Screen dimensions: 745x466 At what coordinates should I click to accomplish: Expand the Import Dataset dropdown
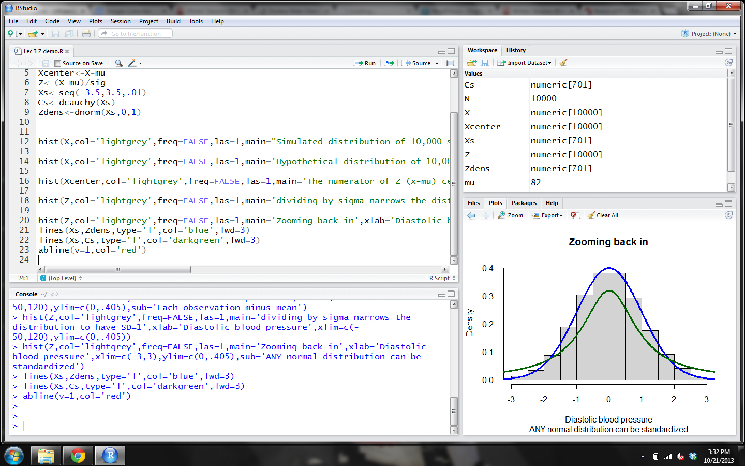pos(525,63)
